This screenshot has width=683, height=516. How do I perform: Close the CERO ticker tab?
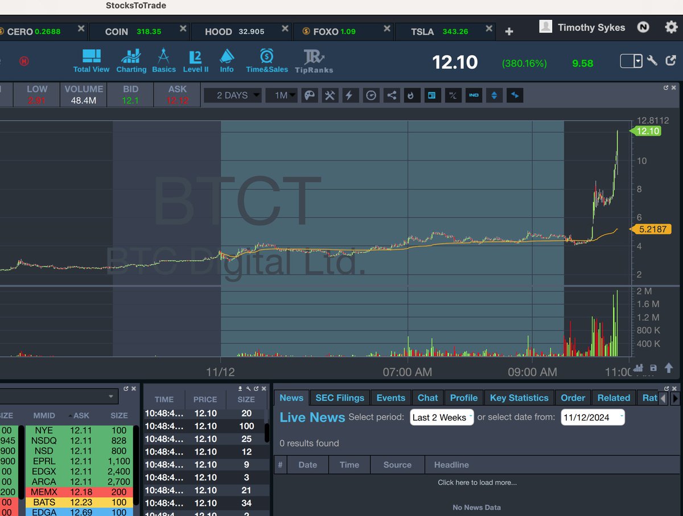click(81, 28)
